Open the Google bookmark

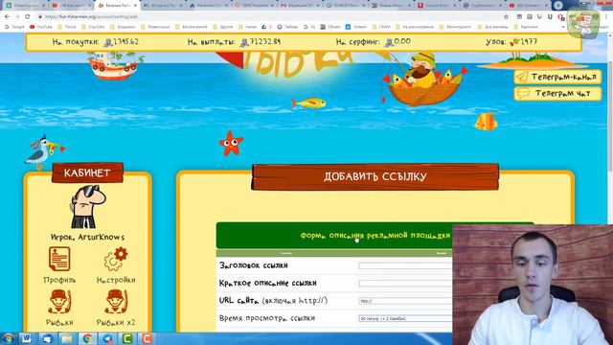[14, 27]
